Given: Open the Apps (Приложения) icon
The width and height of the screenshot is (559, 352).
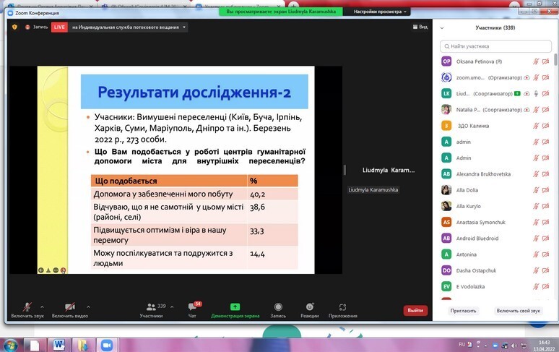Looking at the screenshot, I should (342, 307).
